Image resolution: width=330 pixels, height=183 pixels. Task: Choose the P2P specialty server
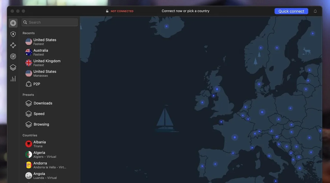click(x=37, y=84)
